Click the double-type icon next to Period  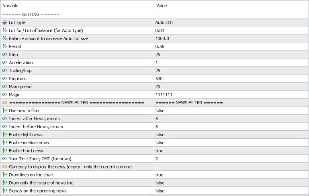click(x=4, y=46)
